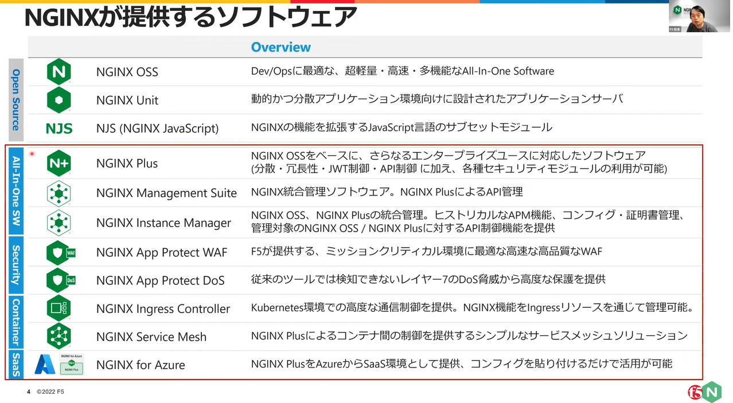Screen dimensions: 733x403
Task: Click the slide page number 4
Action: [x=29, y=393]
